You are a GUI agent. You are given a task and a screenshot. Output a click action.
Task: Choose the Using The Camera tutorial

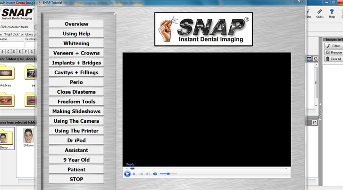coord(76,121)
